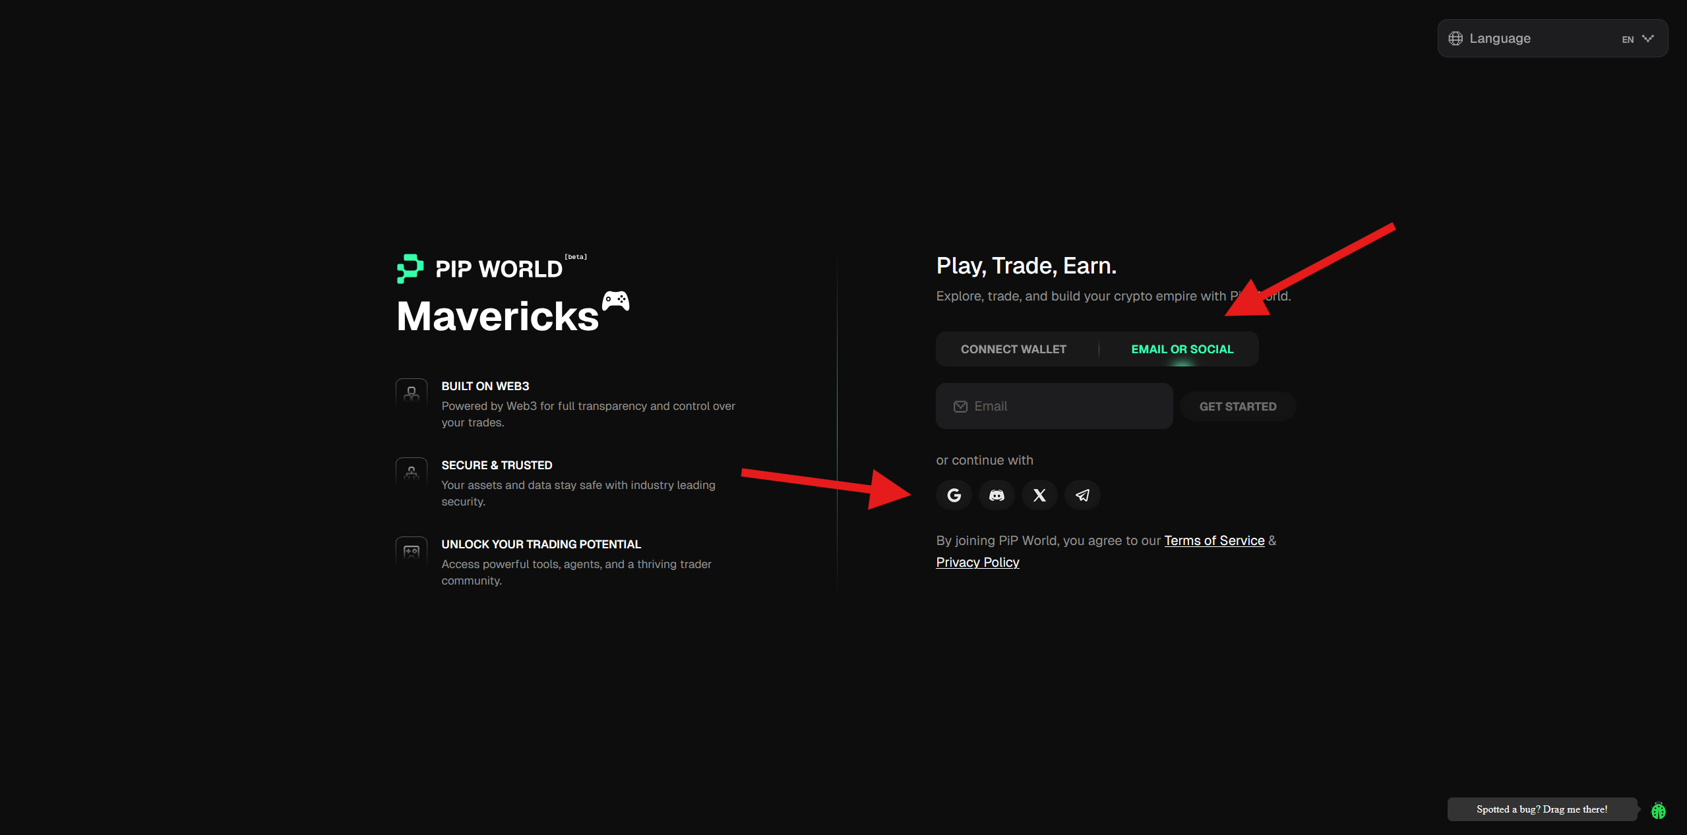Click the envelope icon in the Email field
The height and width of the screenshot is (835, 1687).
click(x=960, y=406)
